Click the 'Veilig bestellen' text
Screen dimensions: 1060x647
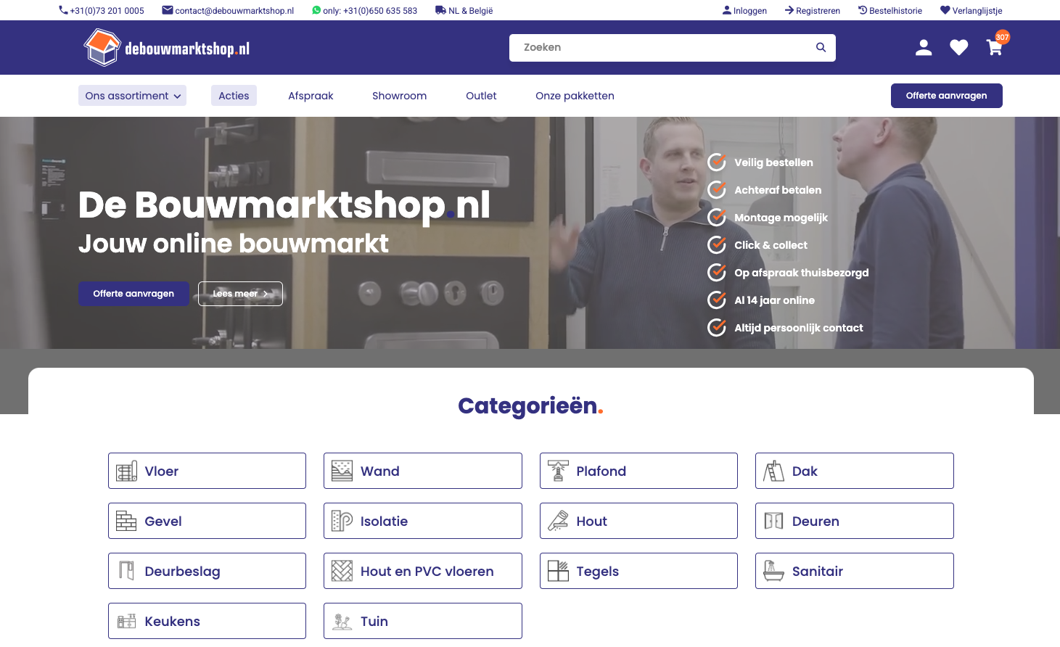coord(773,162)
